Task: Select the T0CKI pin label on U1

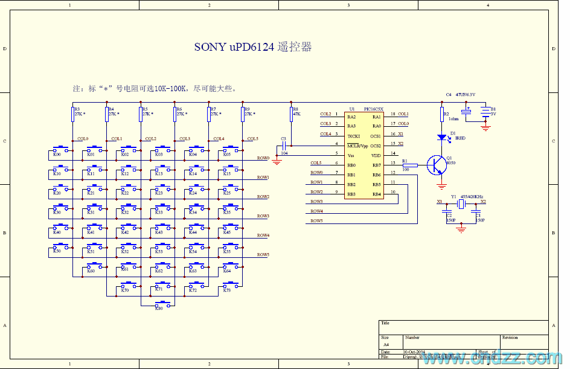Action: tap(353, 136)
